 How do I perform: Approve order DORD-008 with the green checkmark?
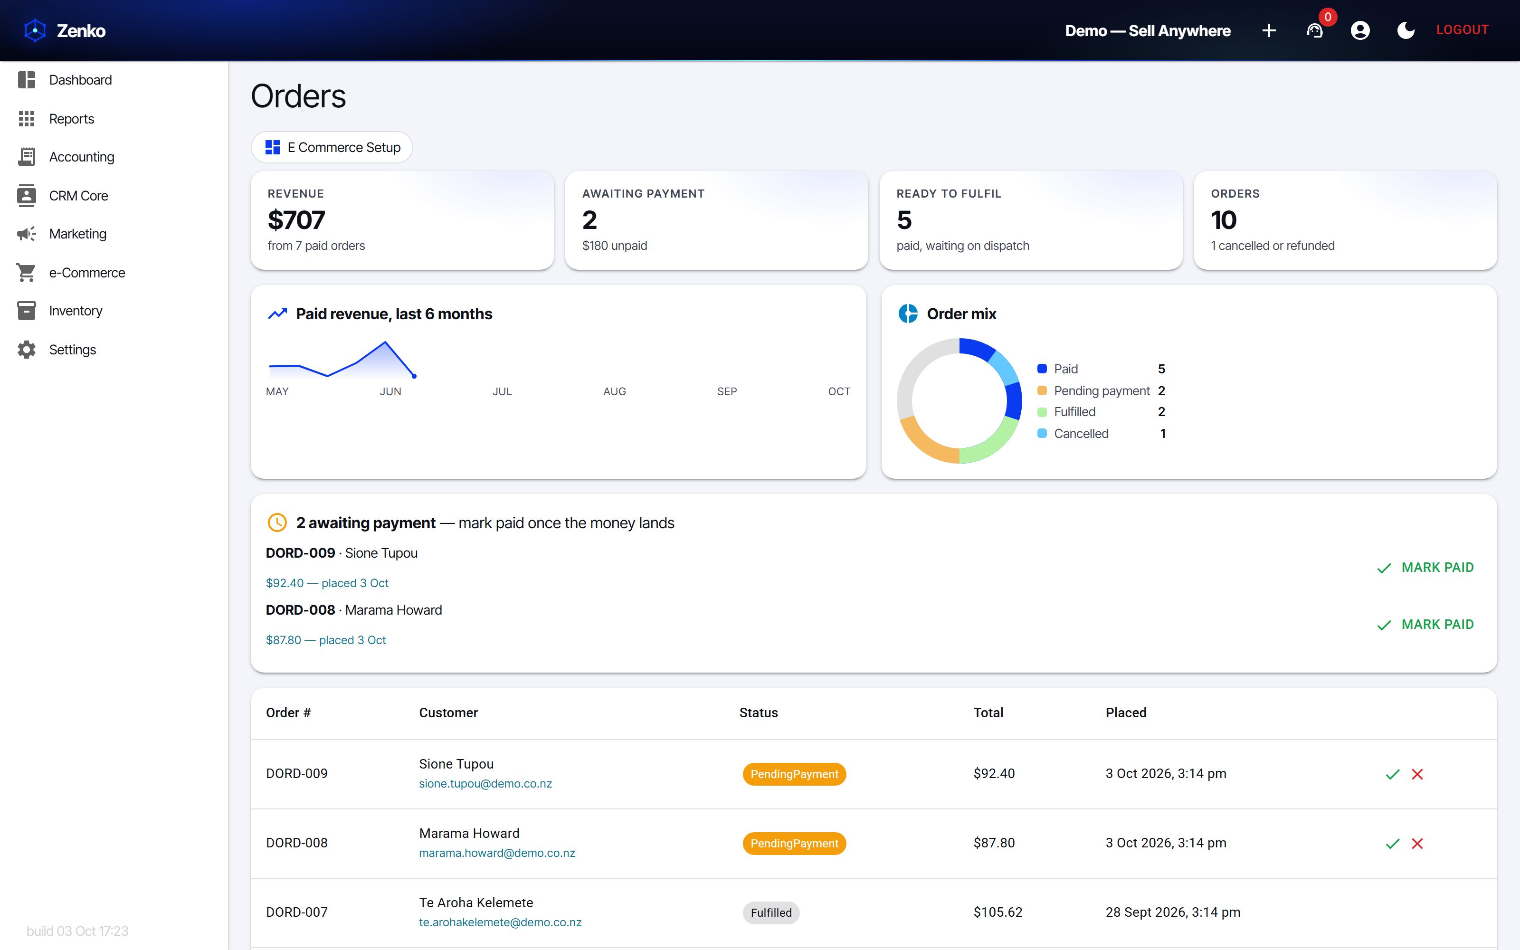(x=1393, y=843)
